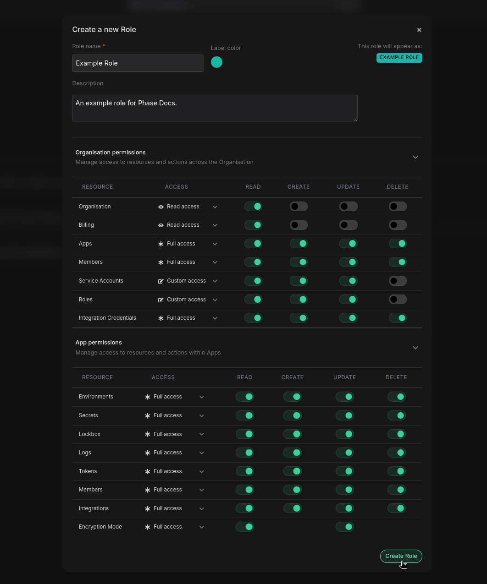Click the edit icon in the Roles row

(x=161, y=300)
